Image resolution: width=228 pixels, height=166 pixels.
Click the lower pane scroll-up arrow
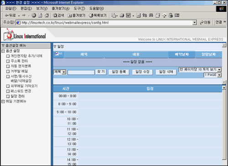pos(224,88)
